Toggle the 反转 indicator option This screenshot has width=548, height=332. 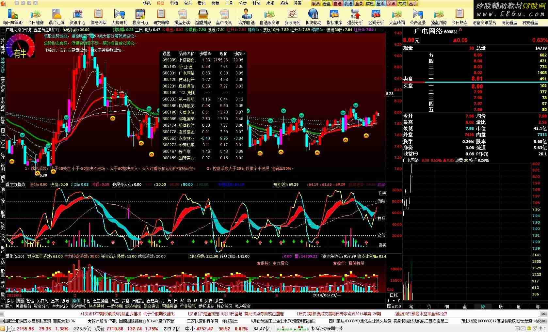click(x=208, y=301)
